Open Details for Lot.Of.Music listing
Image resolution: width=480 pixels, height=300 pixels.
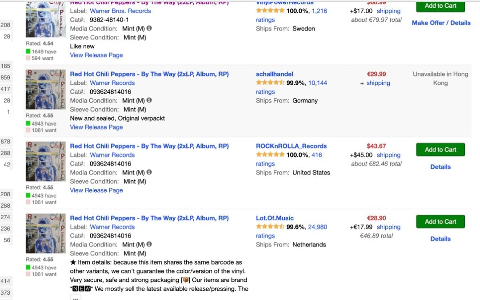pos(440,238)
